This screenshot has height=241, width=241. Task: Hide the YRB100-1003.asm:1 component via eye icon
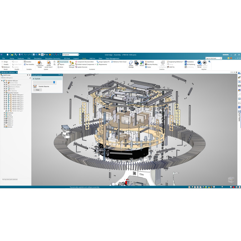[6, 95]
